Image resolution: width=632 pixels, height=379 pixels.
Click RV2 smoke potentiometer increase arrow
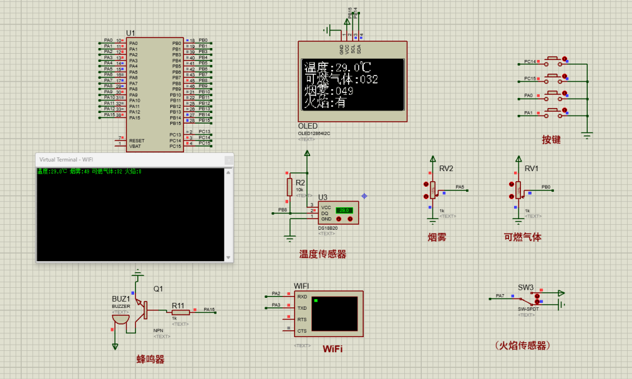click(x=425, y=184)
